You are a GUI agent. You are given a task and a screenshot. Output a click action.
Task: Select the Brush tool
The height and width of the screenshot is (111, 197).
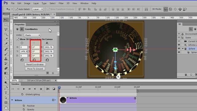tap(6, 54)
